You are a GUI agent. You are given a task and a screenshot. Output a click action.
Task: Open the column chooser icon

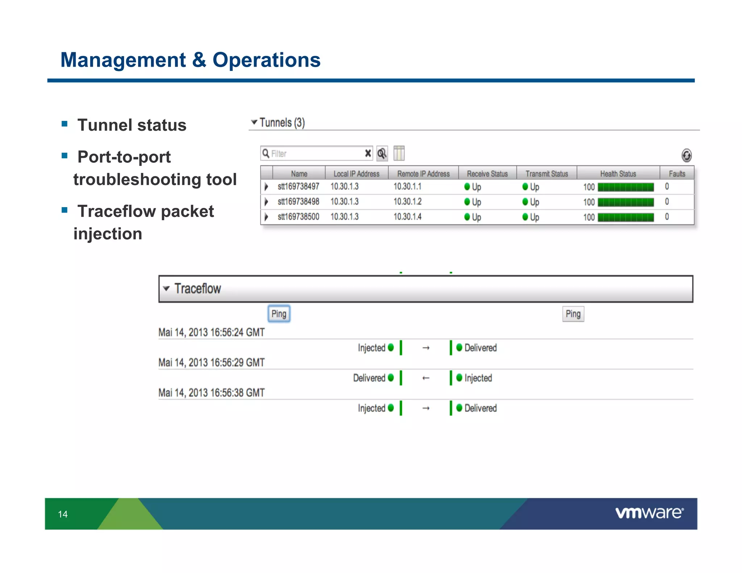point(399,153)
